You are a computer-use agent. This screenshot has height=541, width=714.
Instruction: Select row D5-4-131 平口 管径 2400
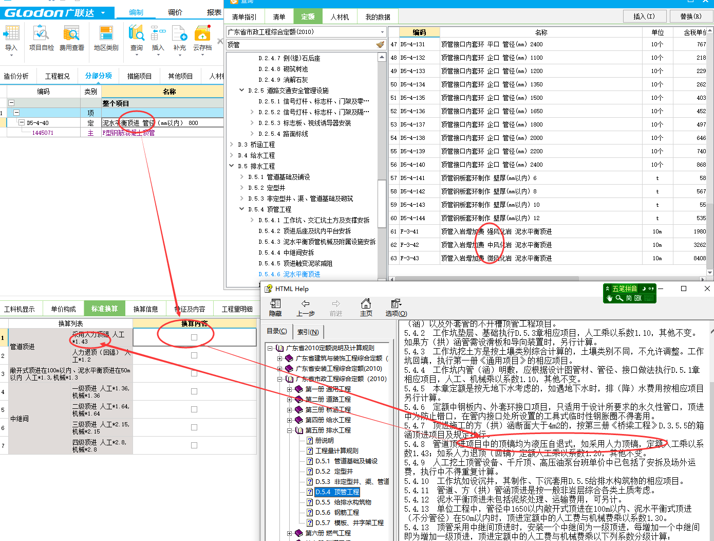pyautogui.click(x=548, y=44)
